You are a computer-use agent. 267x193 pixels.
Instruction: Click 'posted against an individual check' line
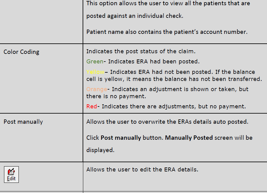coord(135,16)
